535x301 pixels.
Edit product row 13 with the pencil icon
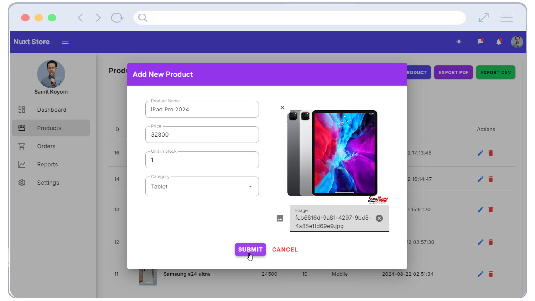pos(480,210)
